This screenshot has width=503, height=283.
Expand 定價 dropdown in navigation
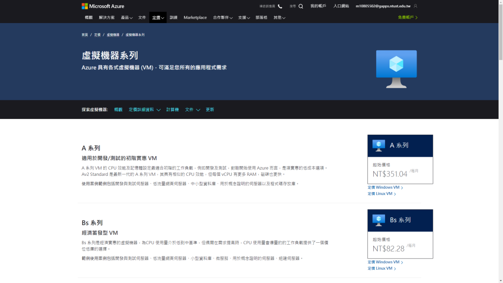[x=158, y=18]
